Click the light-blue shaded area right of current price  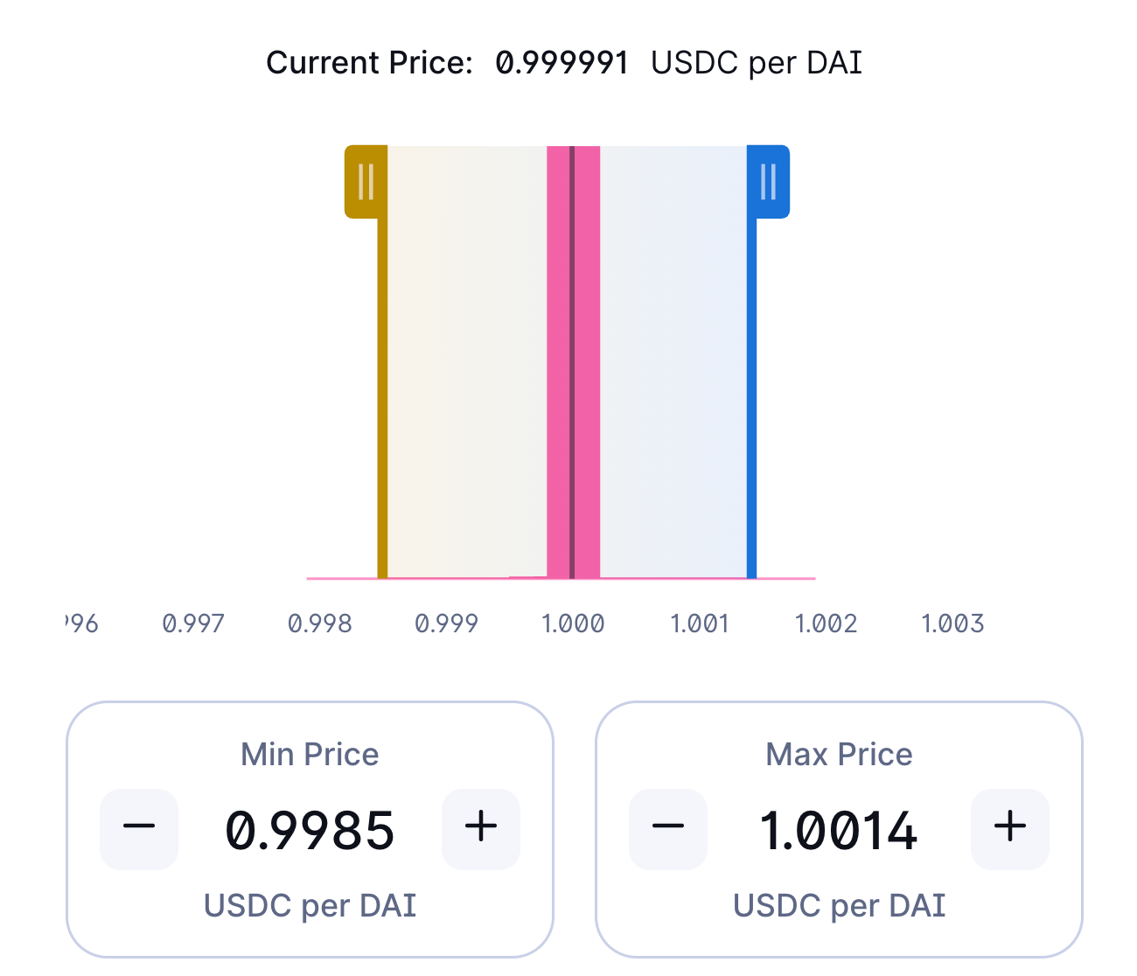(x=673, y=367)
